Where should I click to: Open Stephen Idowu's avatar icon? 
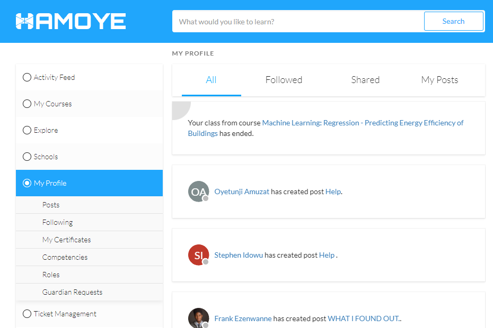(x=198, y=255)
